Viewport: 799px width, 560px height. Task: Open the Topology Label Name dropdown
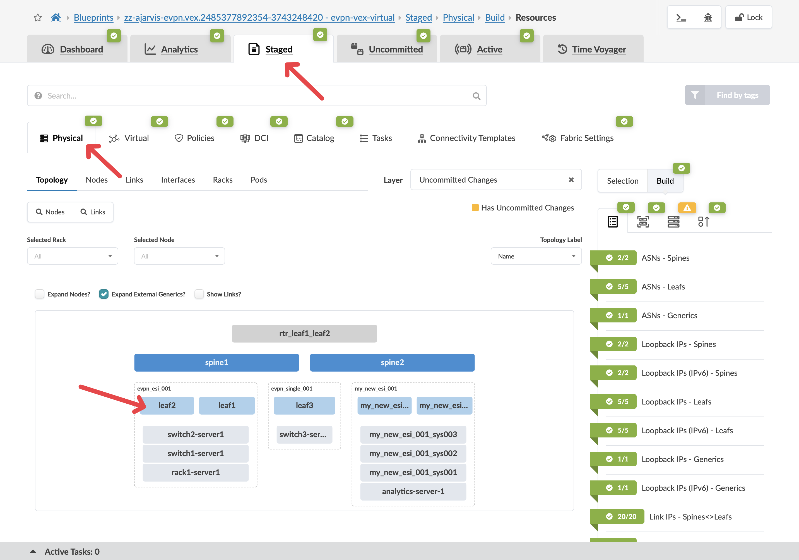[x=536, y=256]
